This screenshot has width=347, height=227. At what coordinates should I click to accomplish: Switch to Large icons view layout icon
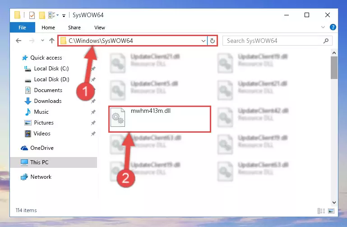click(x=331, y=211)
